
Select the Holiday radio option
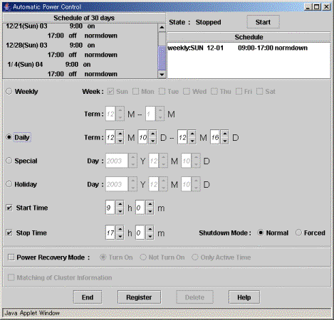pyautogui.click(x=9, y=184)
